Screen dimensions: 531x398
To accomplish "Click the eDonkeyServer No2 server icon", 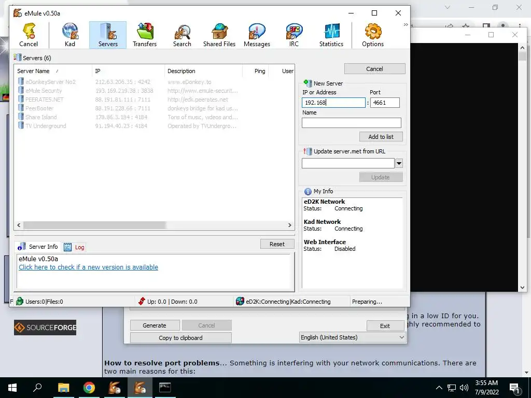I will 21,81.
